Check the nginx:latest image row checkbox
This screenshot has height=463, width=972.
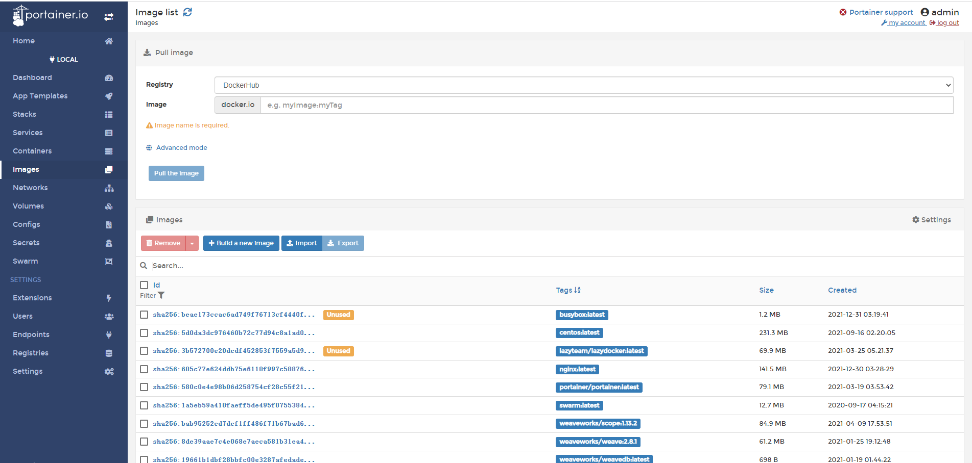144,369
